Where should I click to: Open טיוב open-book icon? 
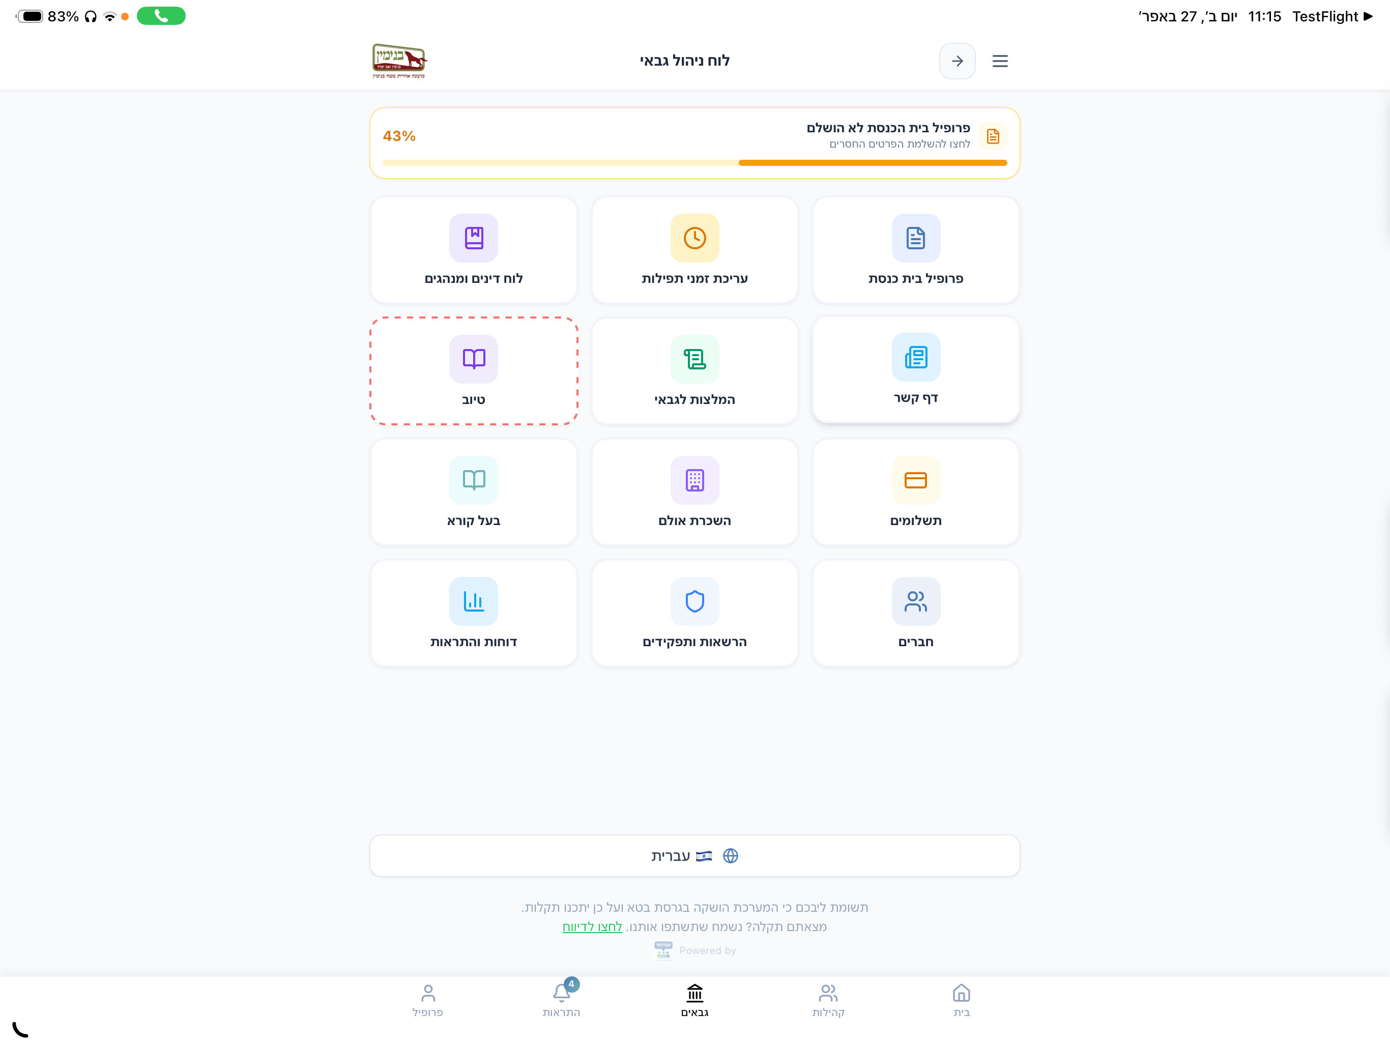coord(474,359)
